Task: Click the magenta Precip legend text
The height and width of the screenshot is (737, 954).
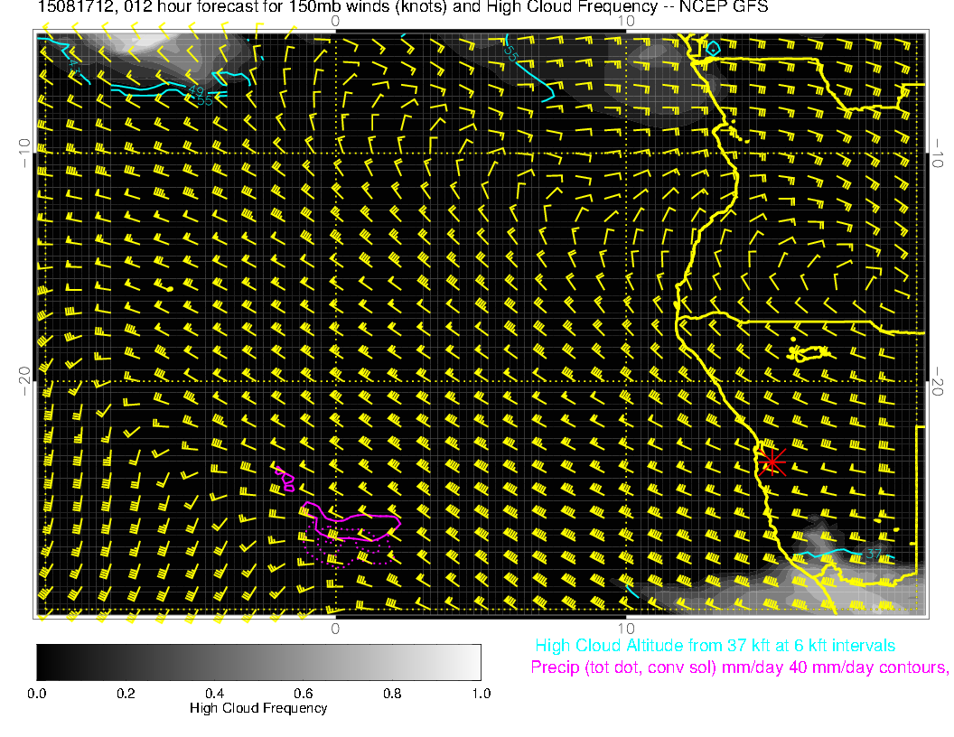Action: tap(738, 668)
